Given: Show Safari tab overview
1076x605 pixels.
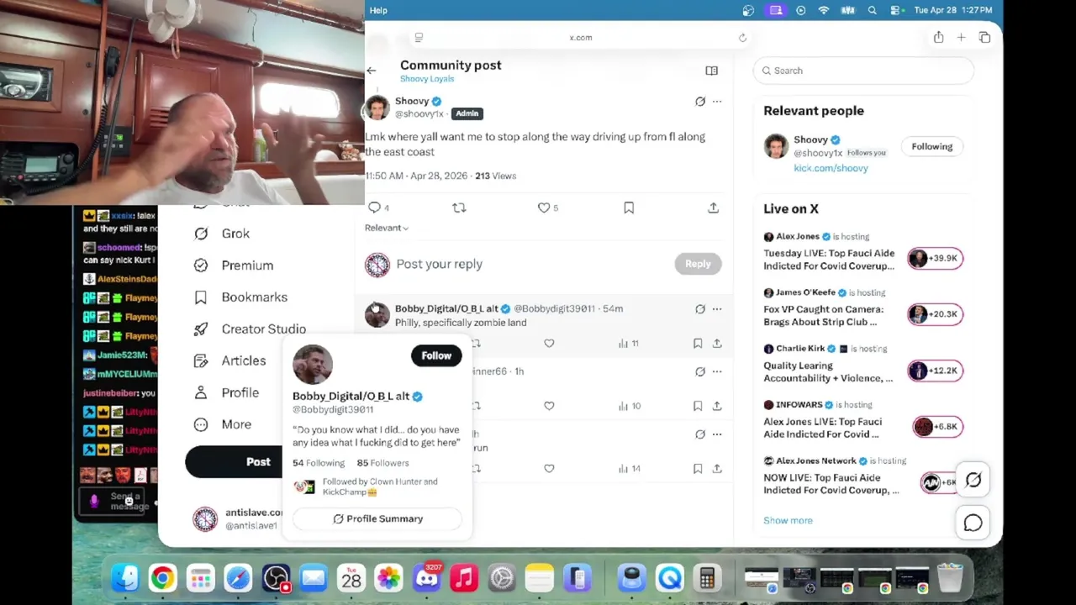Looking at the screenshot, I should tap(984, 37).
